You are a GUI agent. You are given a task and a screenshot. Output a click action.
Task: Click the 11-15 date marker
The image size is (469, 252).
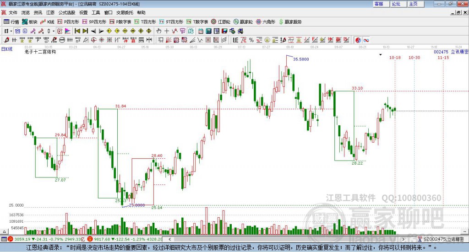click(x=443, y=58)
